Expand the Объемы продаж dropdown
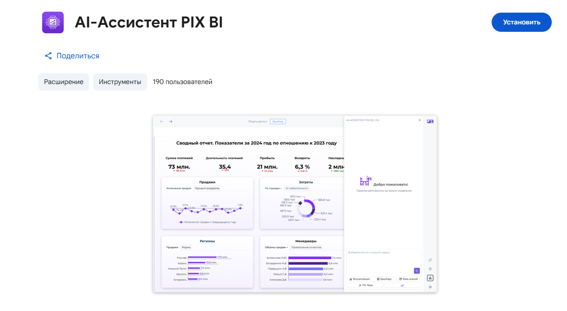The image size is (567, 311). click(277, 247)
